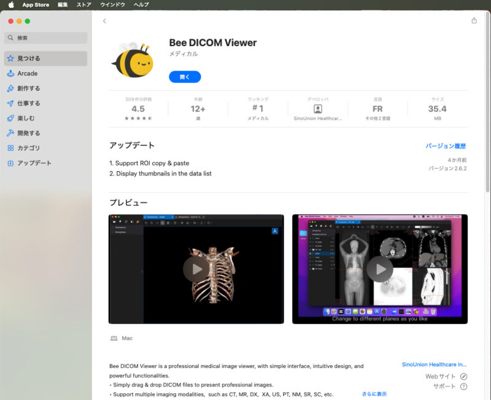491x400 pixels.
Task: Select 見つける in the sidebar
Action: coord(45,58)
